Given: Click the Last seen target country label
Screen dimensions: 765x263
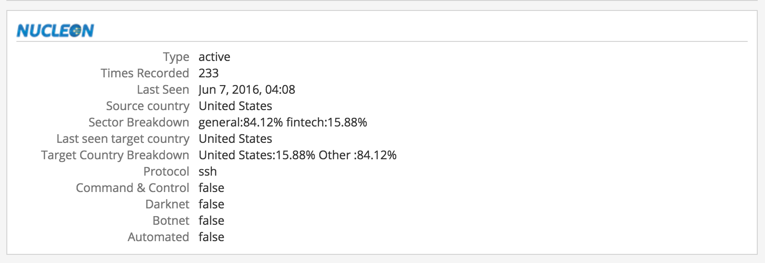Looking at the screenshot, I should pyautogui.click(x=122, y=139).
